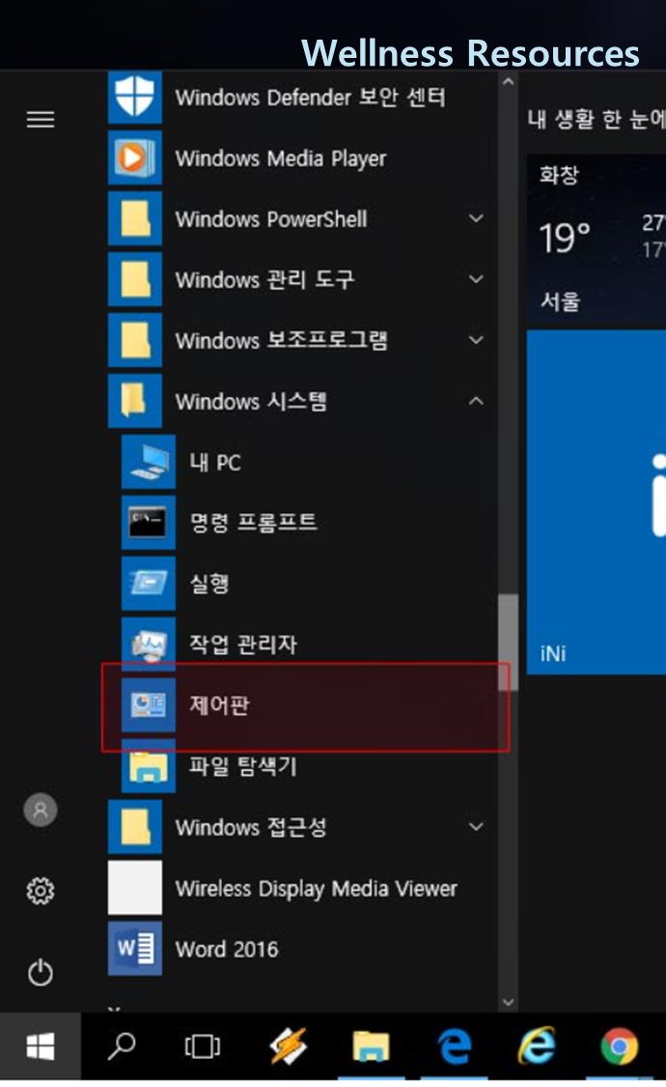Screen dimensions: 666x1087
Task: Open the 명령 프롬프트 console icon
Action: click(148, 523)
